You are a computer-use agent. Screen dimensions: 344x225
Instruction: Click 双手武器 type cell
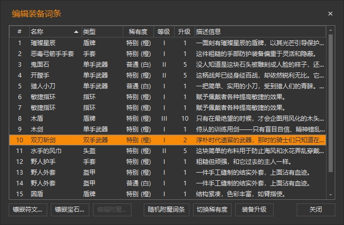click(95, 140)
